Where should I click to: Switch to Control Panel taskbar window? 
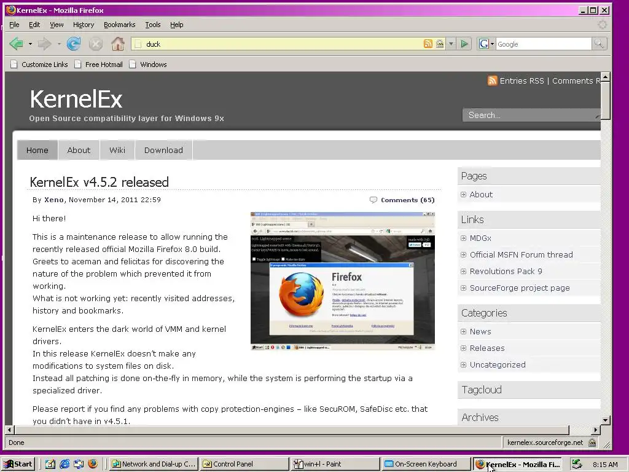pos(244,464)
